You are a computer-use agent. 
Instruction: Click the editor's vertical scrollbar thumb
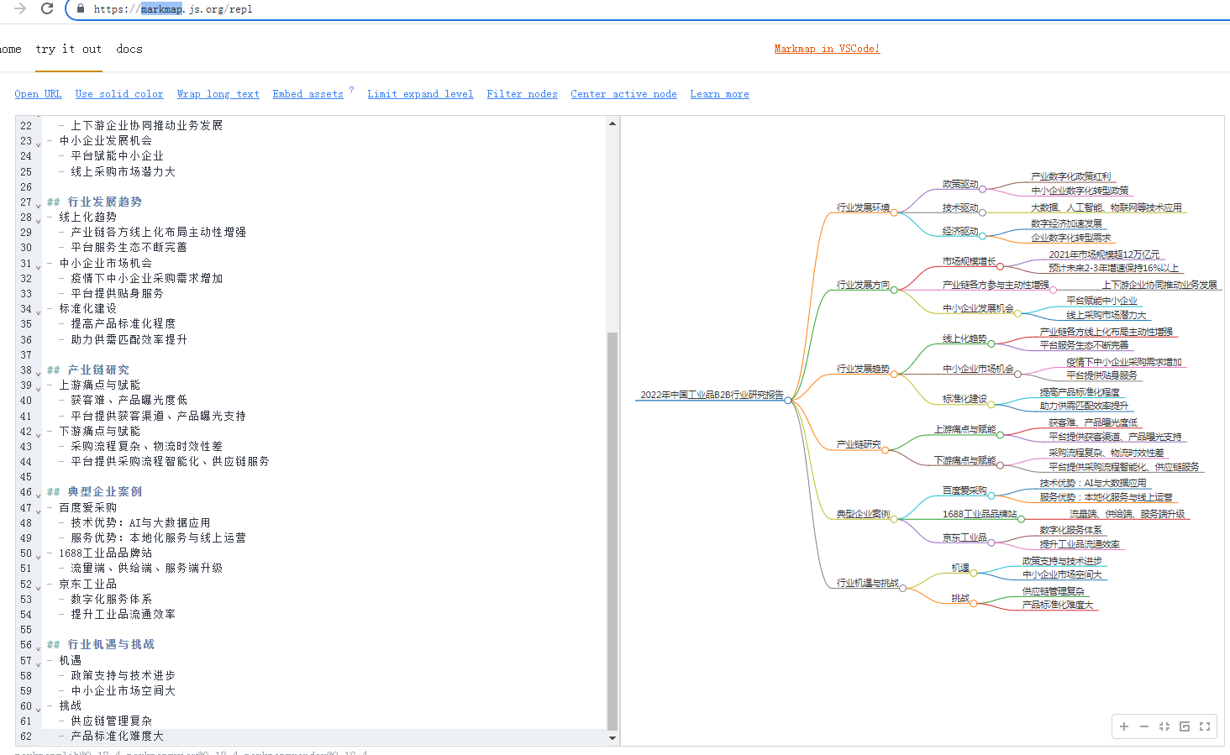612,531
